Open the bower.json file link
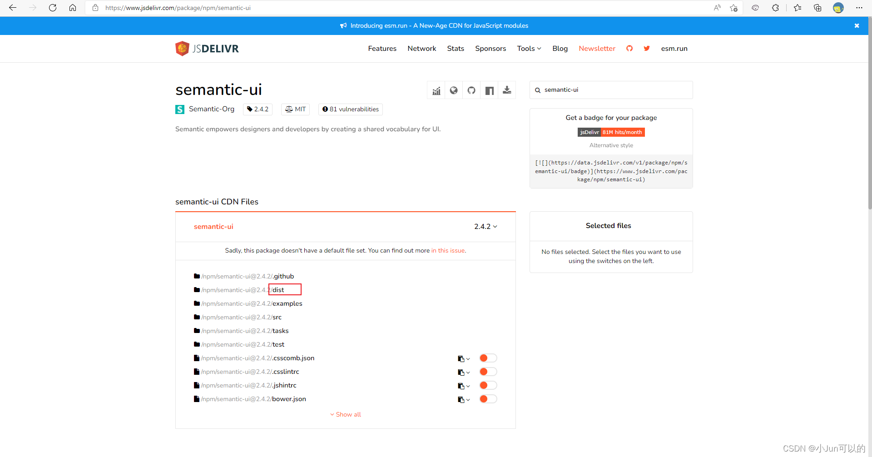The width and height of the screenshot is (872, 457). pos(250,399)
